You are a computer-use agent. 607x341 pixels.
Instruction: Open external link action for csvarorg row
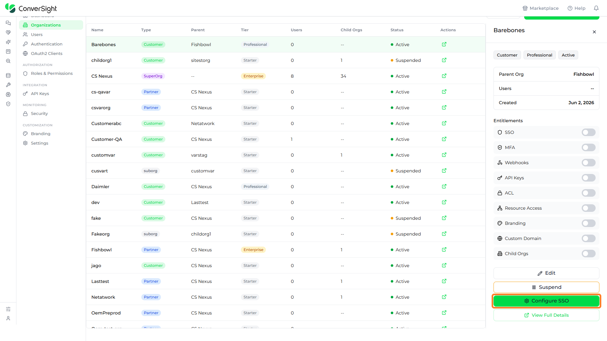point(444,108)
